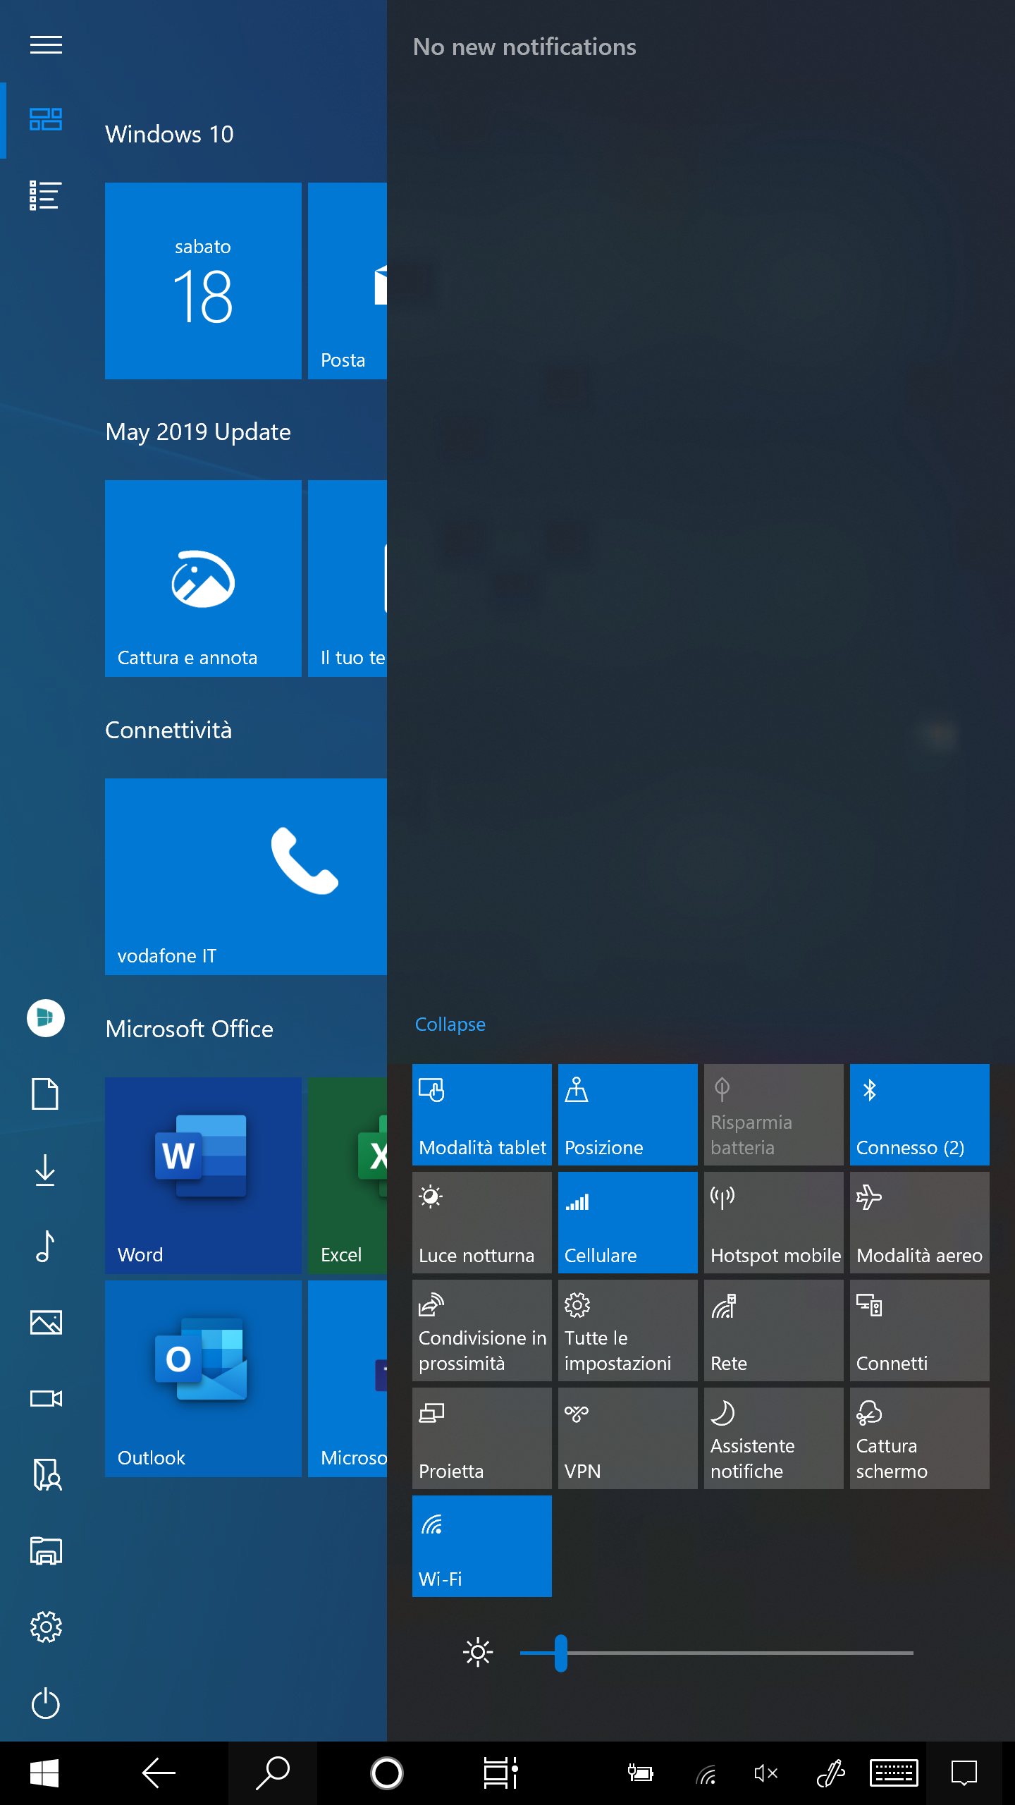Open Music folder icon in Start sidebar

tap(46, 1247)
